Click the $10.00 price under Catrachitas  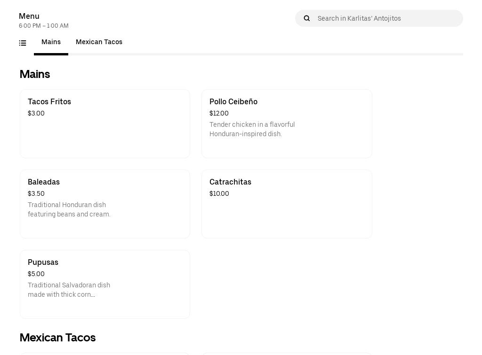click(x=219, y=194)
